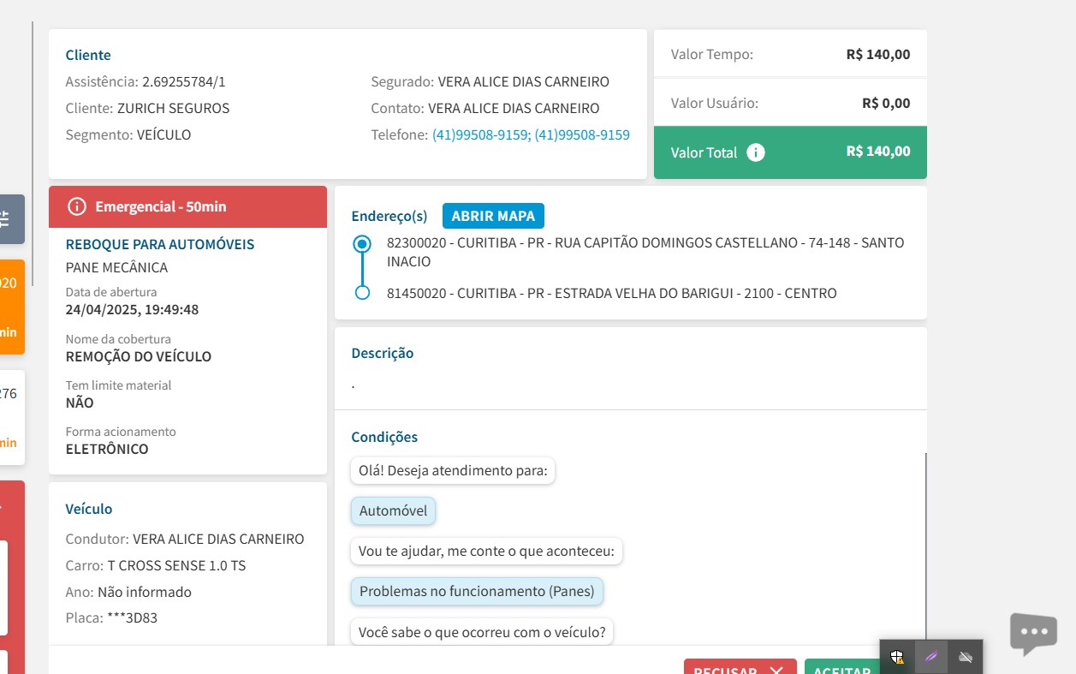Click the purple feather tray icon
Viewport: 1076px width, 674px height.
point(931,657)
